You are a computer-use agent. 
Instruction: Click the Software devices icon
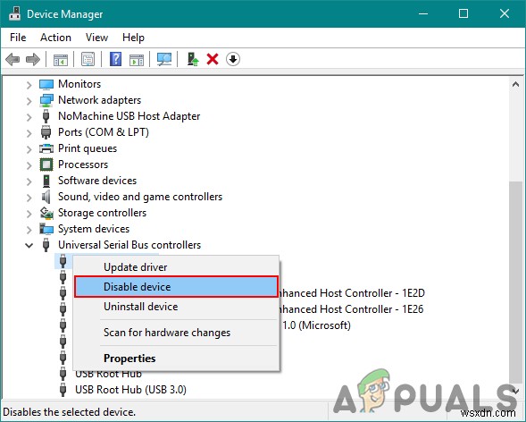(46, 181)
